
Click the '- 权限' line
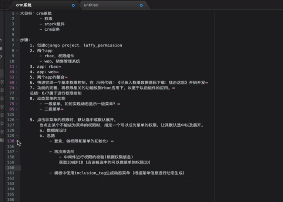[46, 19]
